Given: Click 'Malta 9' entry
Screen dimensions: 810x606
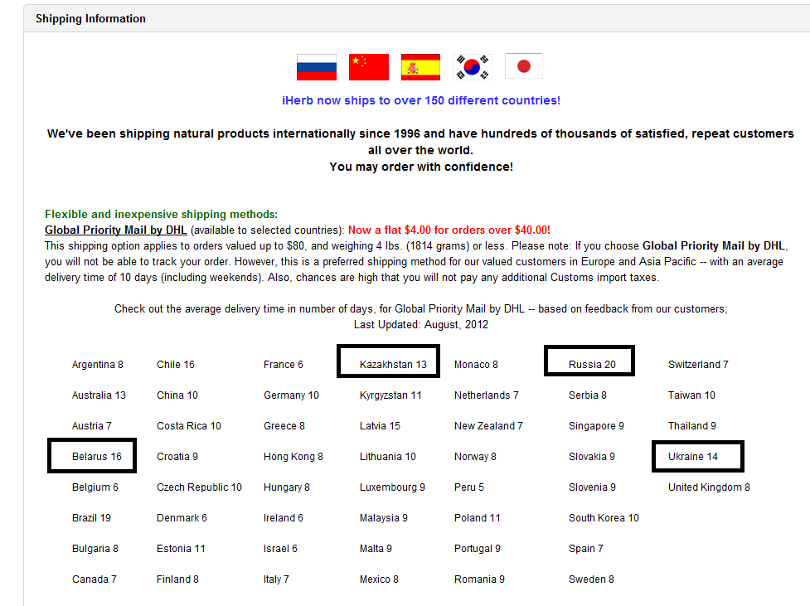Looking at the screenshot, I should click(376, 549).
